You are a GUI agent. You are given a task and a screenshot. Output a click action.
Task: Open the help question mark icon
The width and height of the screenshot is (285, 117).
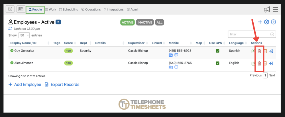(x=274, y=22)
